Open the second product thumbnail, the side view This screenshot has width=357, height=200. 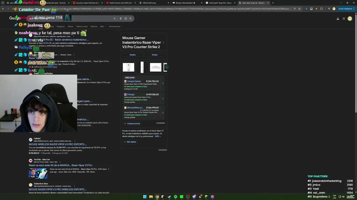click(142, 67)
